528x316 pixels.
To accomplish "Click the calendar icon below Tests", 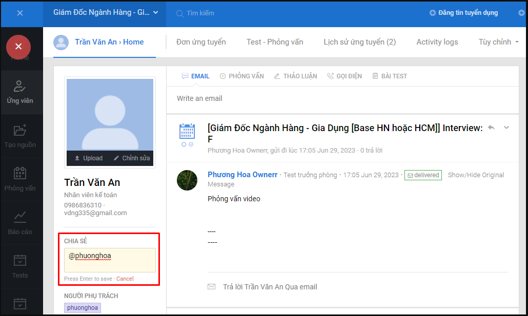I will tap(20, 303).
